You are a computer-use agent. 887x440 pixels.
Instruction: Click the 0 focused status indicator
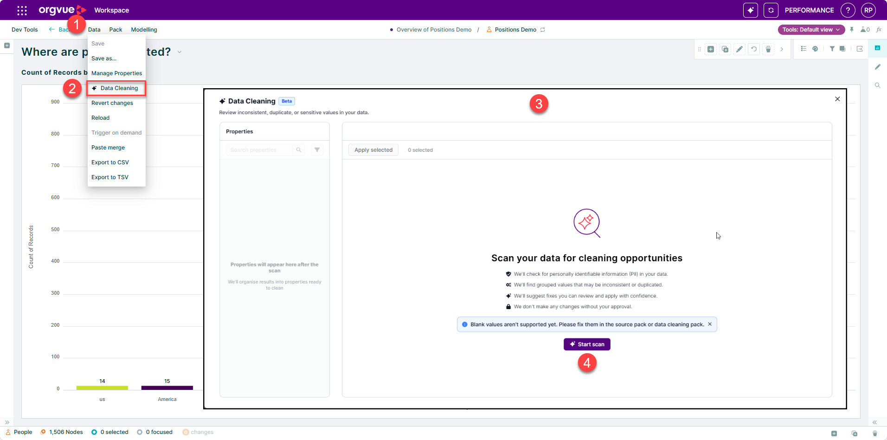tap(154, 432)
